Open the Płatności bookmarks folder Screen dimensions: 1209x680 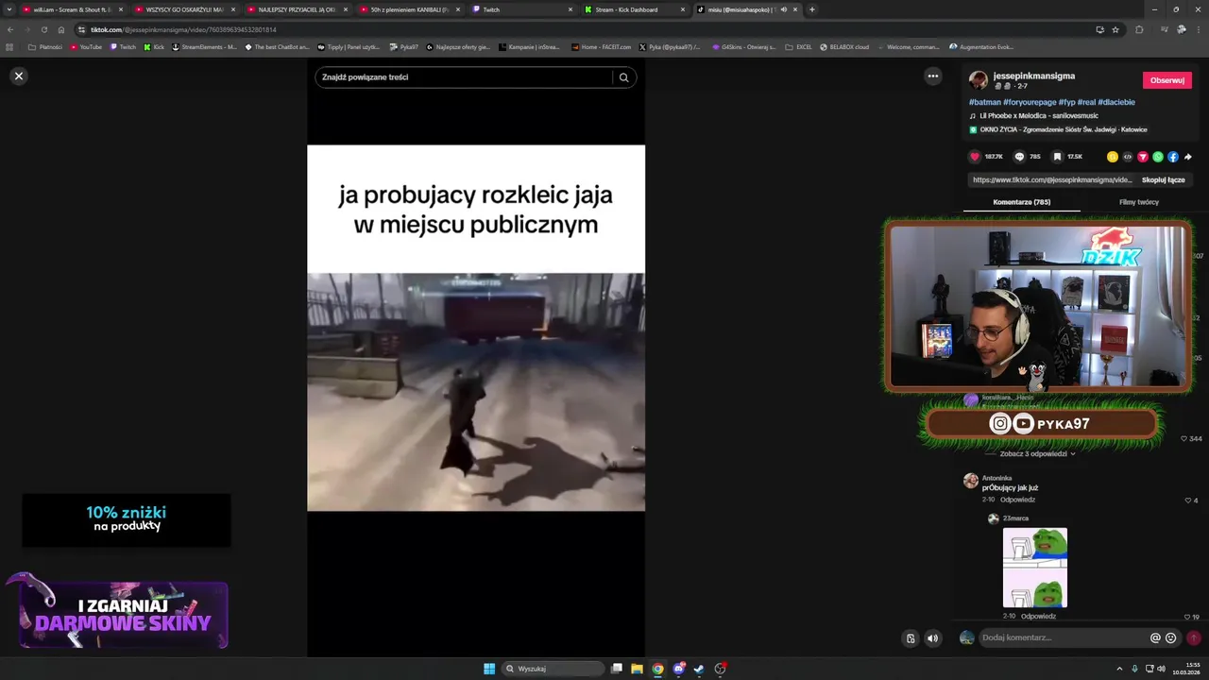pyautogui.click(x=45, y=46)
